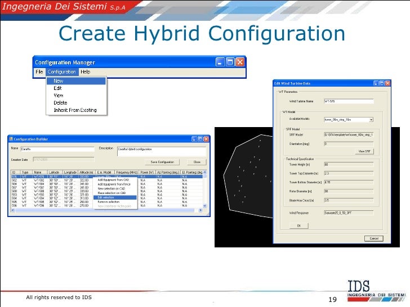Click the Configuration Builder window icon
410x307 pixels.
click(x=11, y=139)
